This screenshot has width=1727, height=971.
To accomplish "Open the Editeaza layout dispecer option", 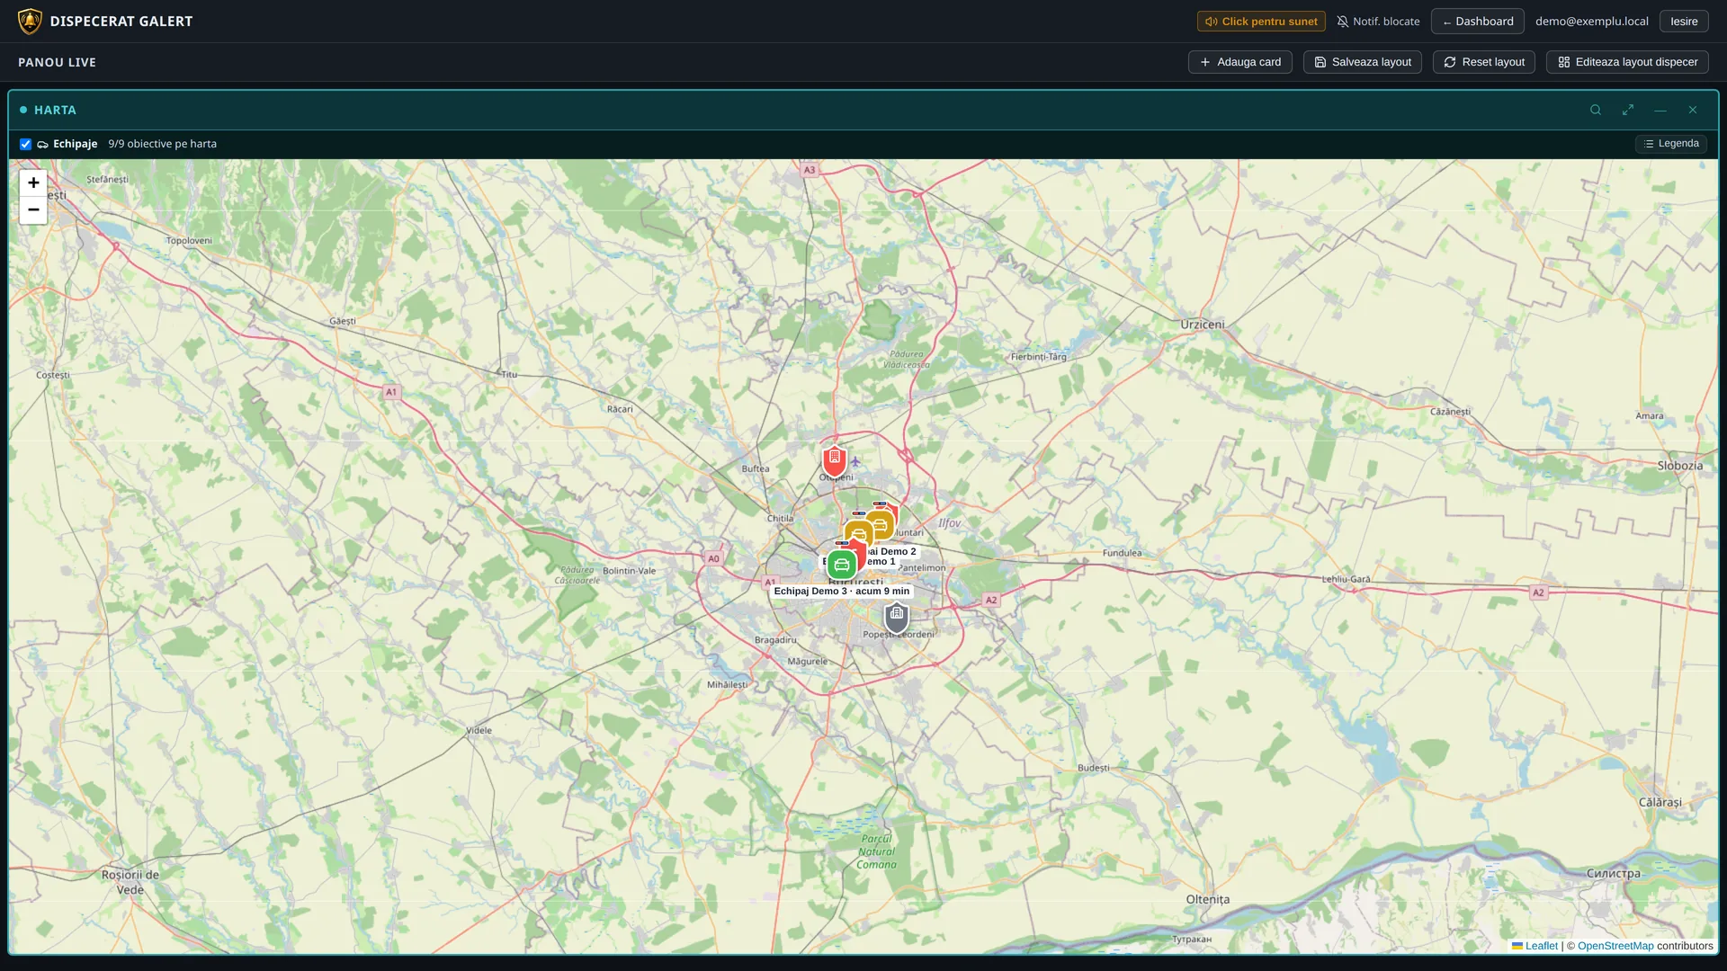I will [1627, 62].
